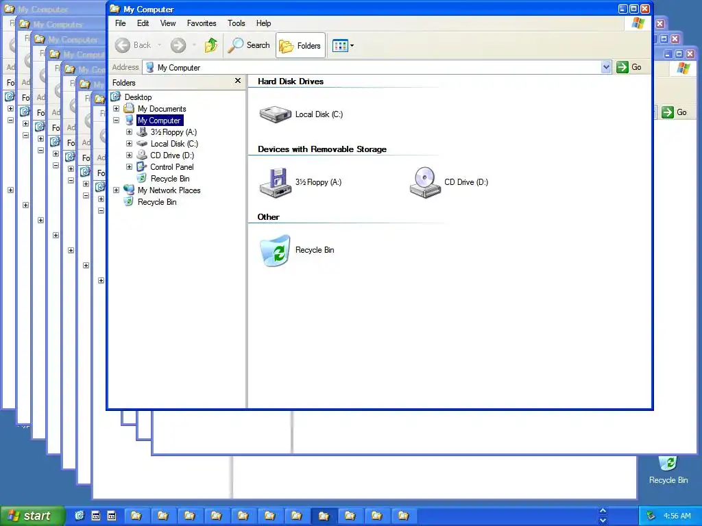
Task: Select Desktop in the folder tree
Action: (x=138, y=97)
